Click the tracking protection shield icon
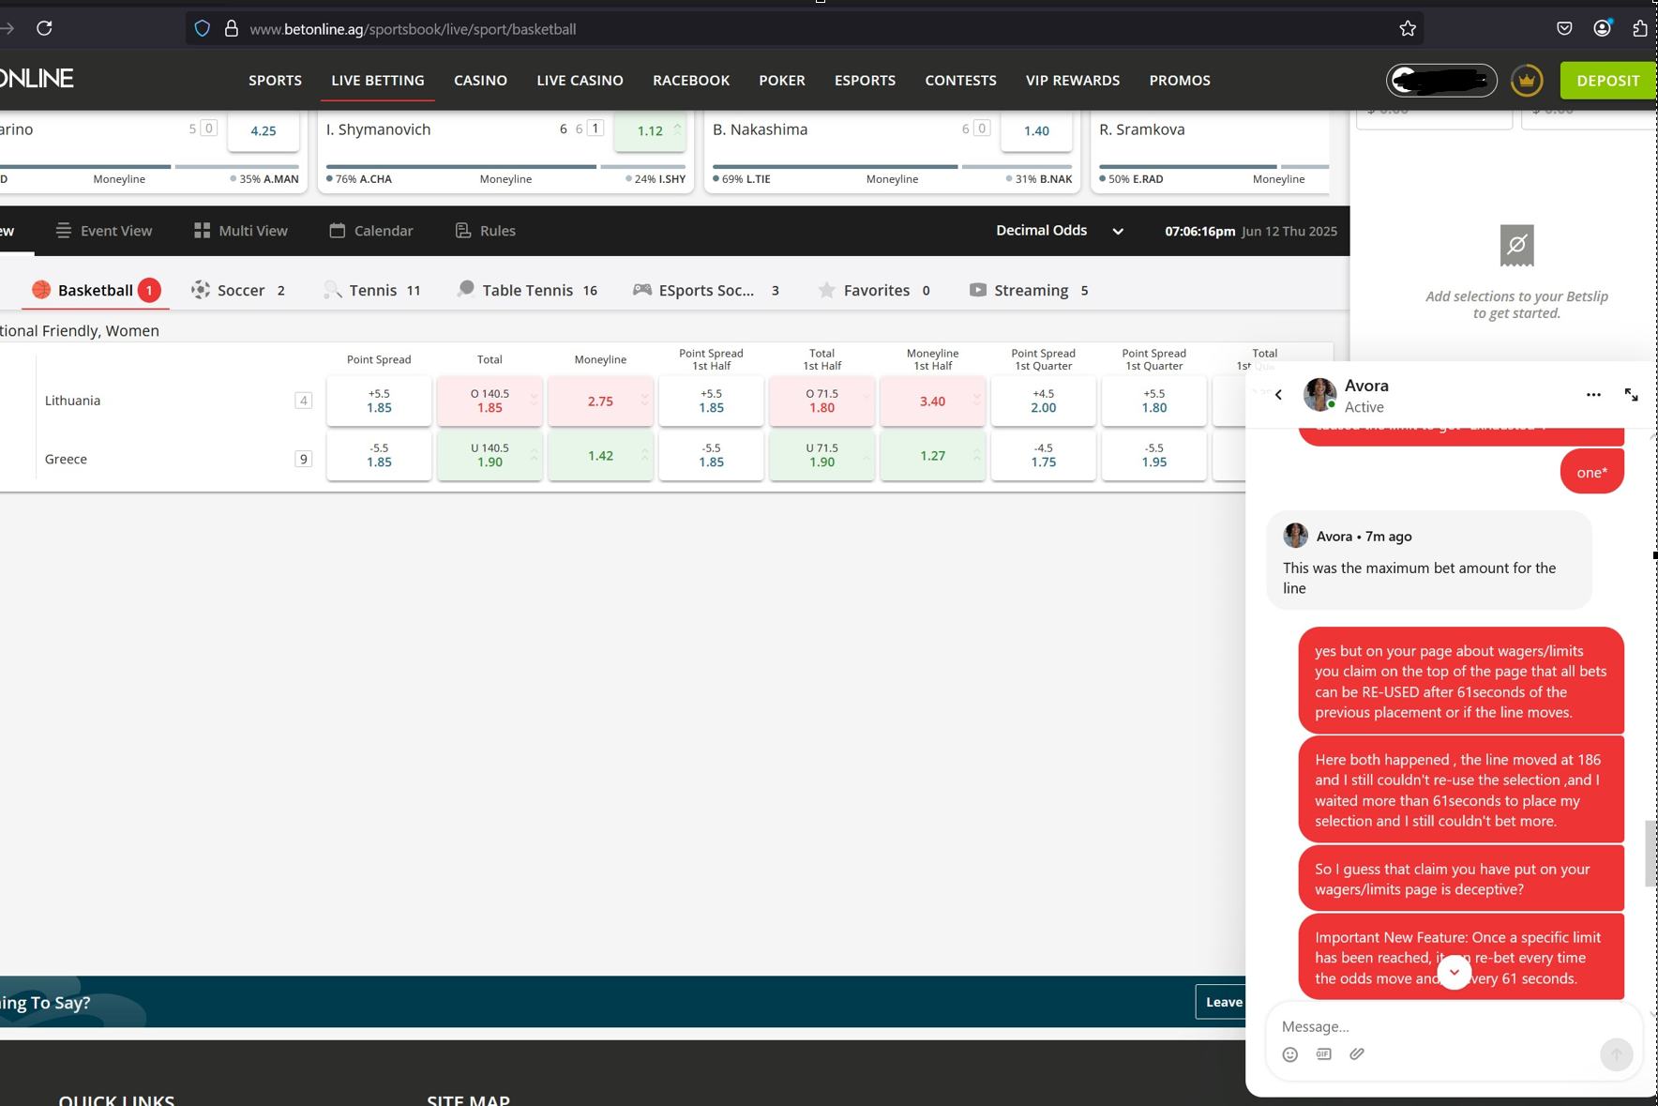 pos(202,29)
